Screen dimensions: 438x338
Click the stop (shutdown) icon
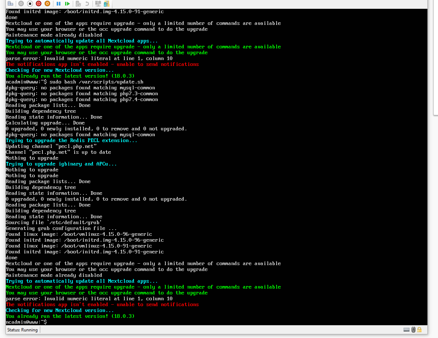tap(29, 4)
